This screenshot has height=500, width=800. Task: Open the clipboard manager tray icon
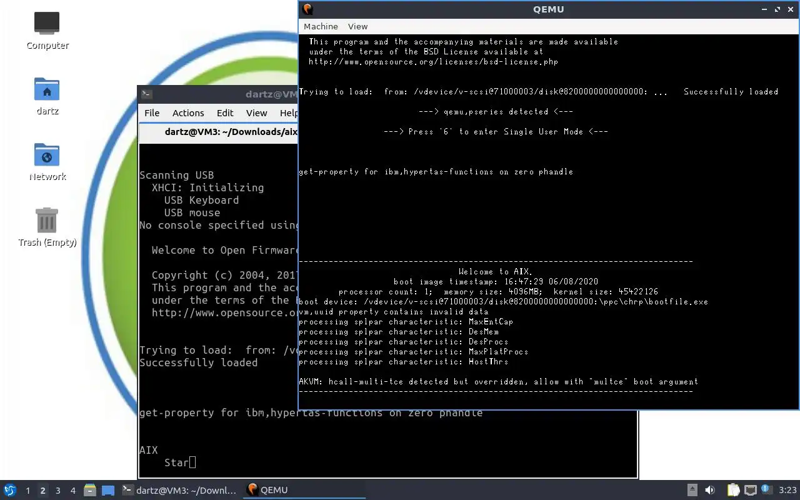[x=733, y=490]
